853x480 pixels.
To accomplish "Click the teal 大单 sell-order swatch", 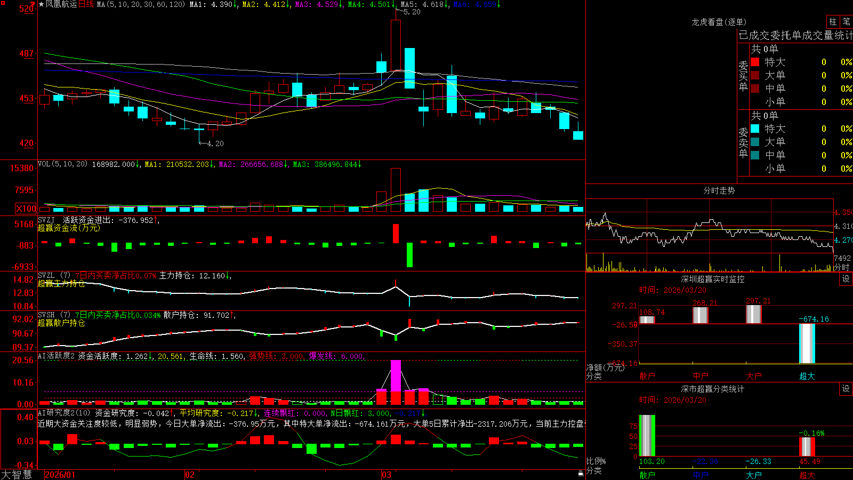I will [x=755, y=142].
